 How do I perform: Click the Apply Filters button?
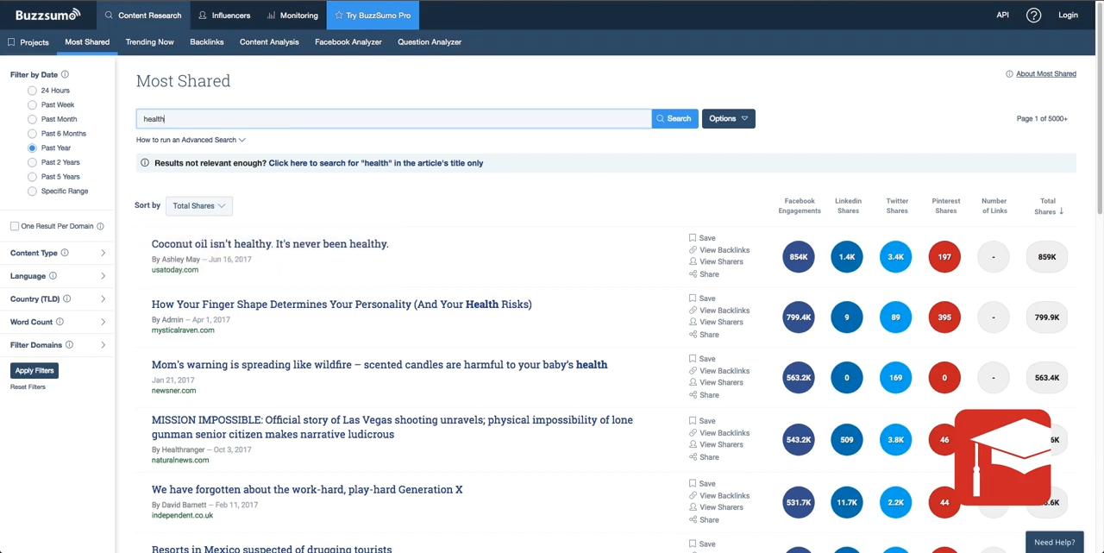pyautogui.click(x=34, y=370)
